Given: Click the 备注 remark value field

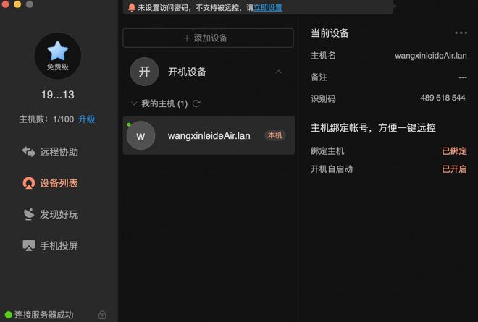Looking at the screenshot, I should [x=463, y=77].
